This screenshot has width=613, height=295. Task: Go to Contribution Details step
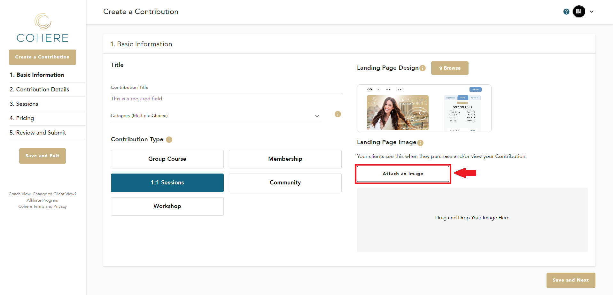tap(39, 89)
